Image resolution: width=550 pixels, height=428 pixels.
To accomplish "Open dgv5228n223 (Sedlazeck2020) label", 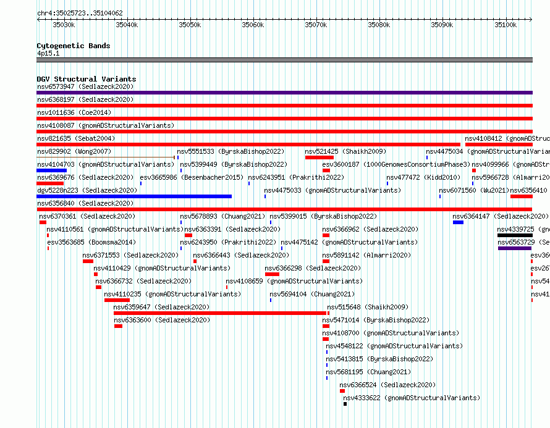I will click(87, 190).
